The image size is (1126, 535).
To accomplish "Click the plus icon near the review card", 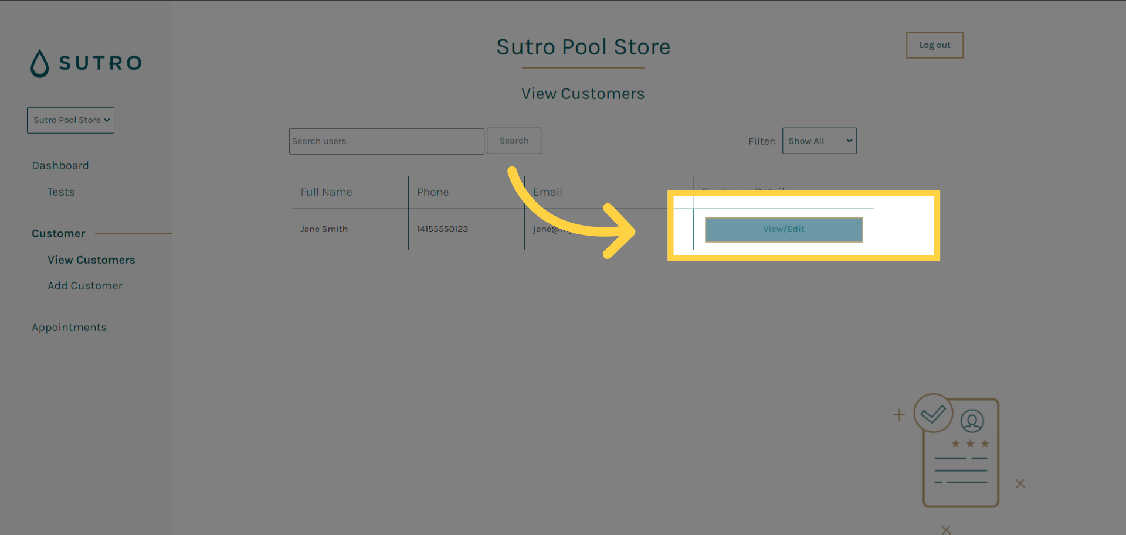I will tap(899, 414).
